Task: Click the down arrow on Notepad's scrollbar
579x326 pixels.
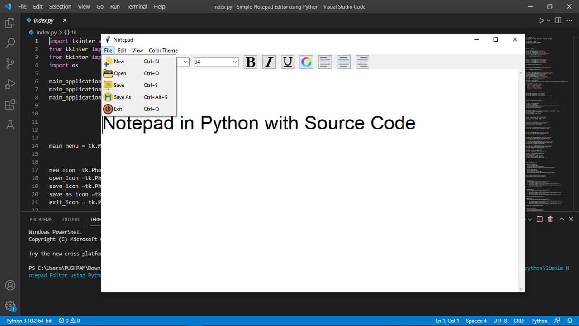Action: 521,288
